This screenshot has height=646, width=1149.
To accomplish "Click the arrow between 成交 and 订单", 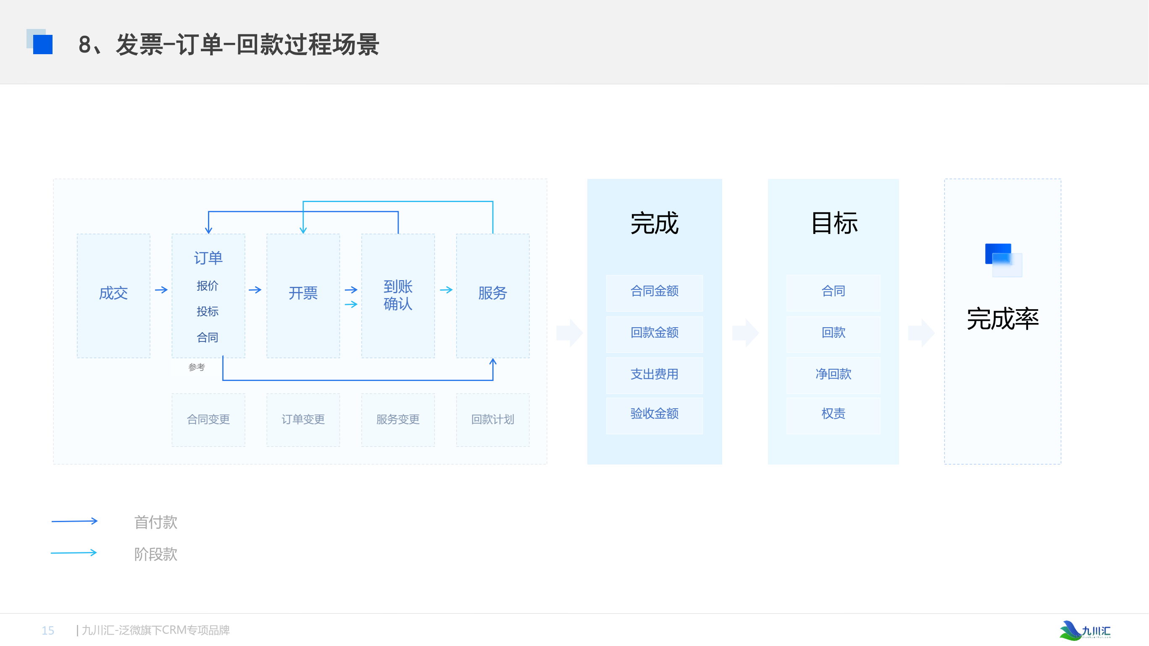I will (161, 290).
